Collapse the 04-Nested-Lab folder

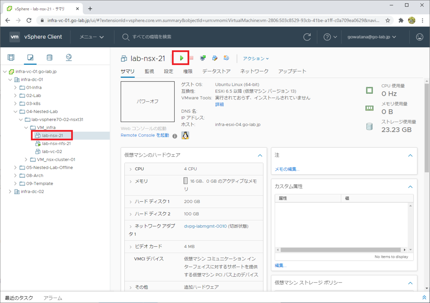click(16, 111)
